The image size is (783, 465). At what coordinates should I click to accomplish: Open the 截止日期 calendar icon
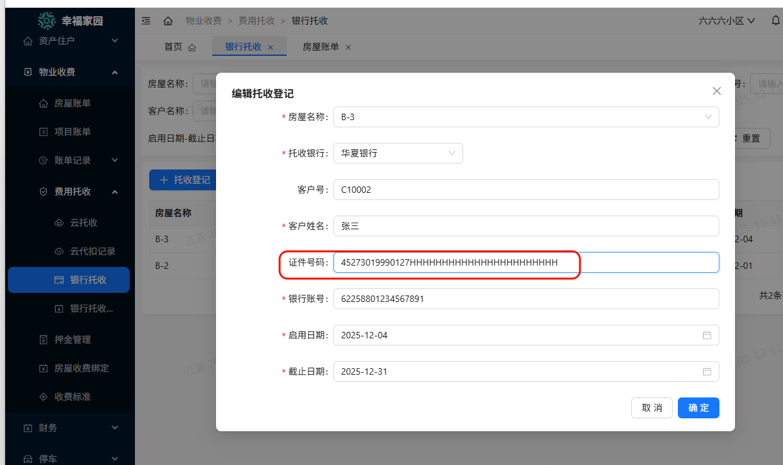tap(706, 371)
